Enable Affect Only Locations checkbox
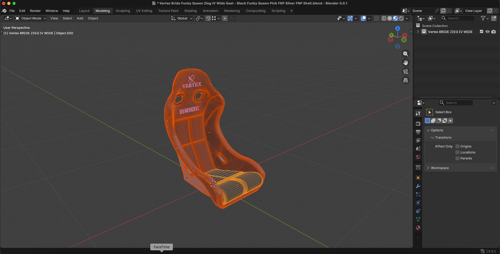 [x=457, y=152]
